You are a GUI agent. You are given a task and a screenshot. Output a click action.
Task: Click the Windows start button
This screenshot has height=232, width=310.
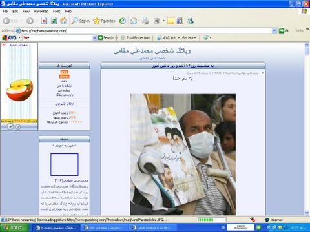tap(14, 227)
